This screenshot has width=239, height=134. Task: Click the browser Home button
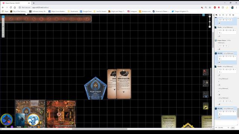(x=15, y=7)
